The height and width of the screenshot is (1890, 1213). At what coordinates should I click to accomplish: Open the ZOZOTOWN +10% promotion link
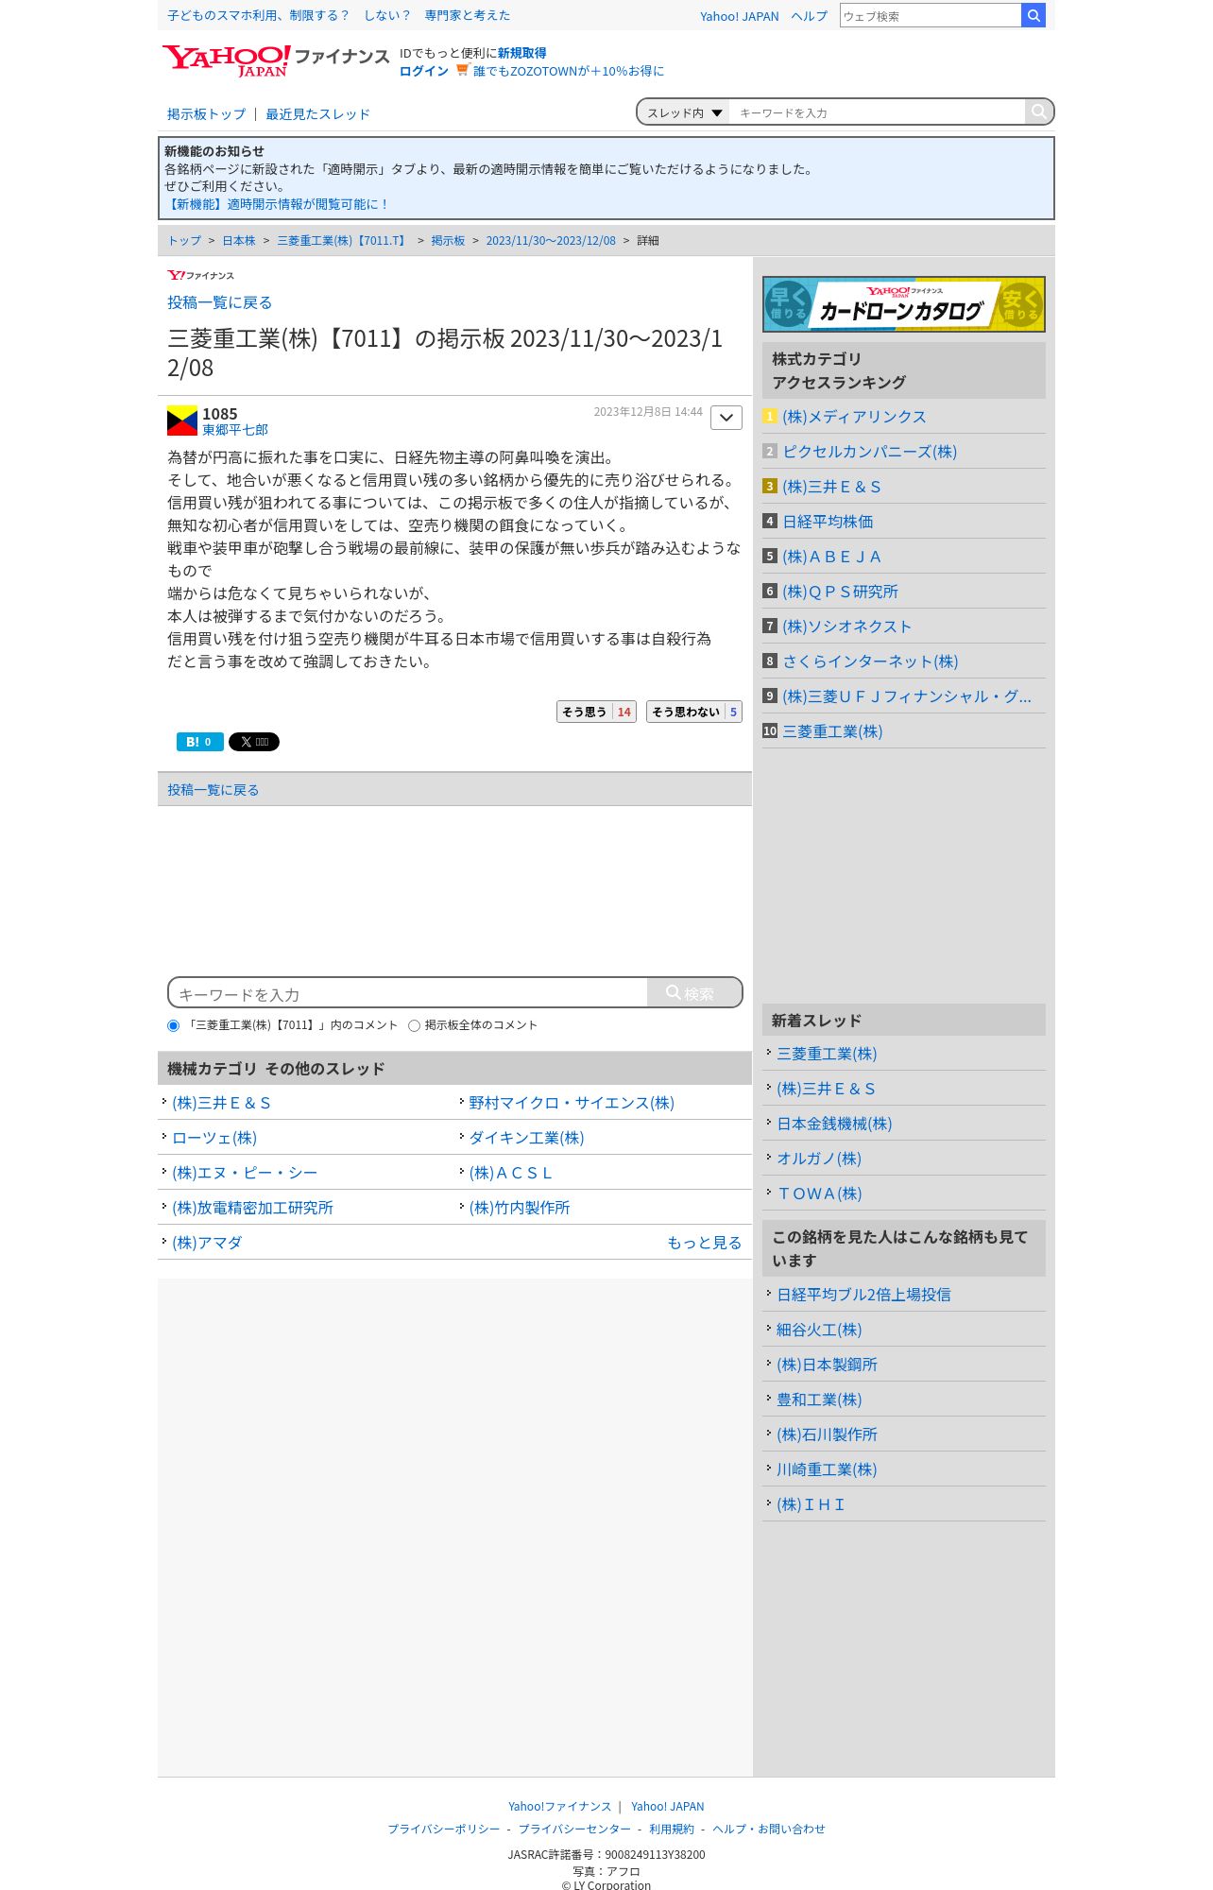point(569,71)
